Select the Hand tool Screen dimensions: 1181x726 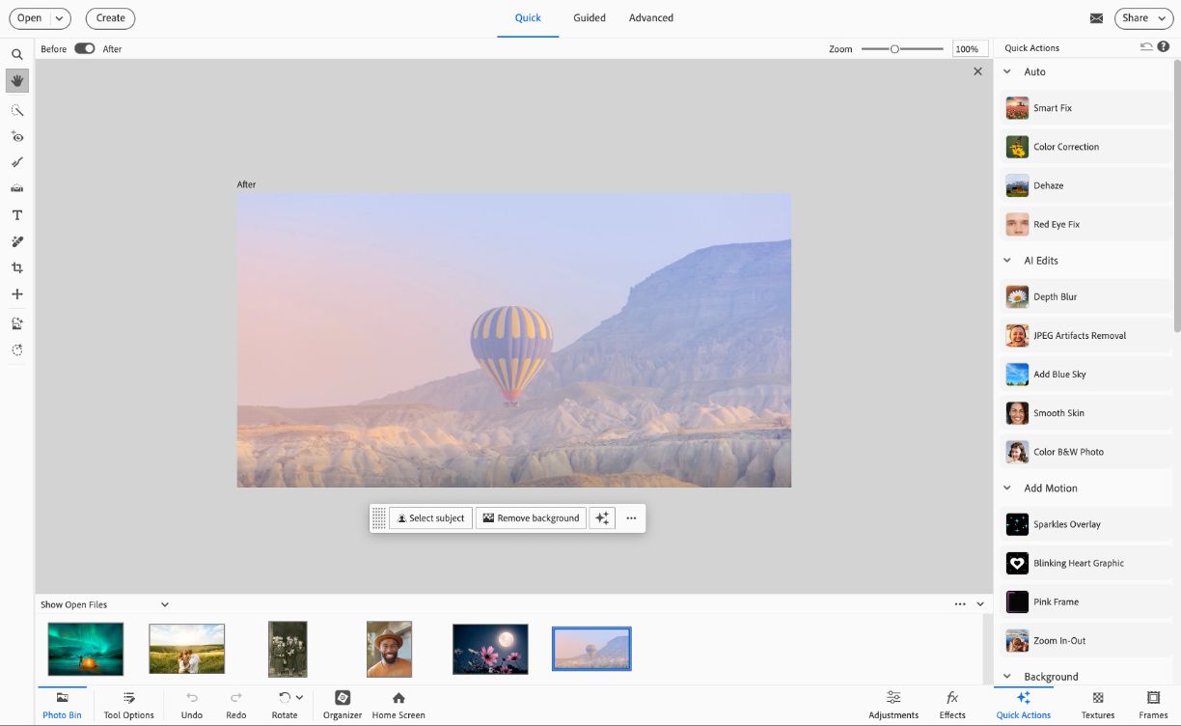pos(16,81)
